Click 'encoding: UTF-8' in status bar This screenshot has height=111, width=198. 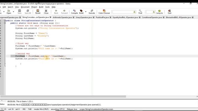pos(58,109)
